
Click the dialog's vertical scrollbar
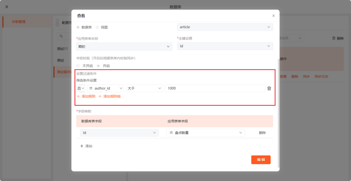click(279, 113)
